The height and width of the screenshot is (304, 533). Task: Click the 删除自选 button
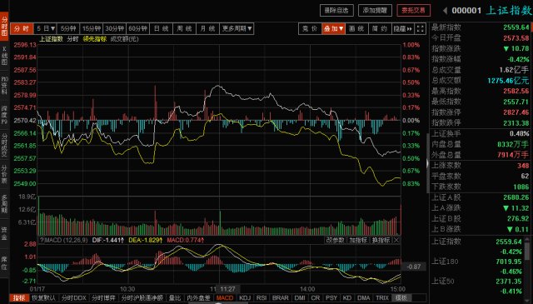click(x=336, y=10)
